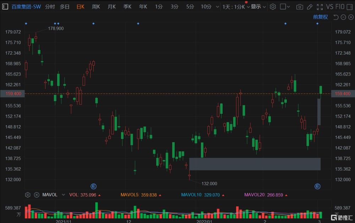Toggle the left sidebar panel icon
Image resolution: width=355 pixels, height=223 pixels.
tap(5, 6)
